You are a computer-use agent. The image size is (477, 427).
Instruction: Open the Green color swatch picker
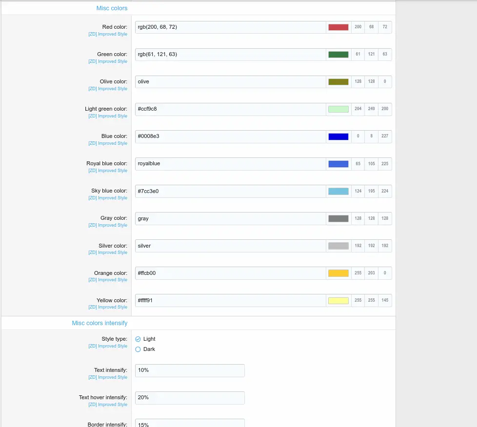(338, 55)
